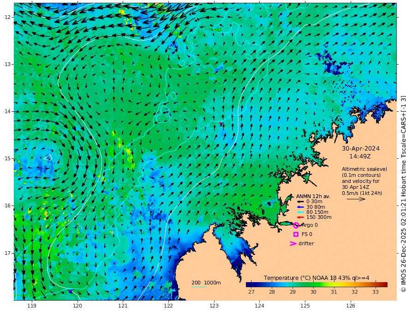The height and width of the screenshot is (314, 406).
Task: Click the colorbar tick label 30
Action: [313, 292]
